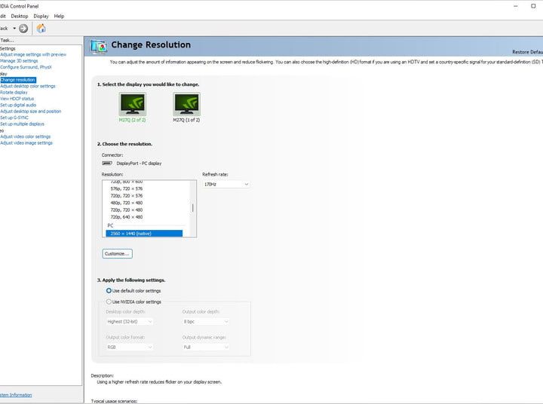This screenshot has width=543, height=404.
Task: Open Manage 3D settings page
Action: coord(19,60)
